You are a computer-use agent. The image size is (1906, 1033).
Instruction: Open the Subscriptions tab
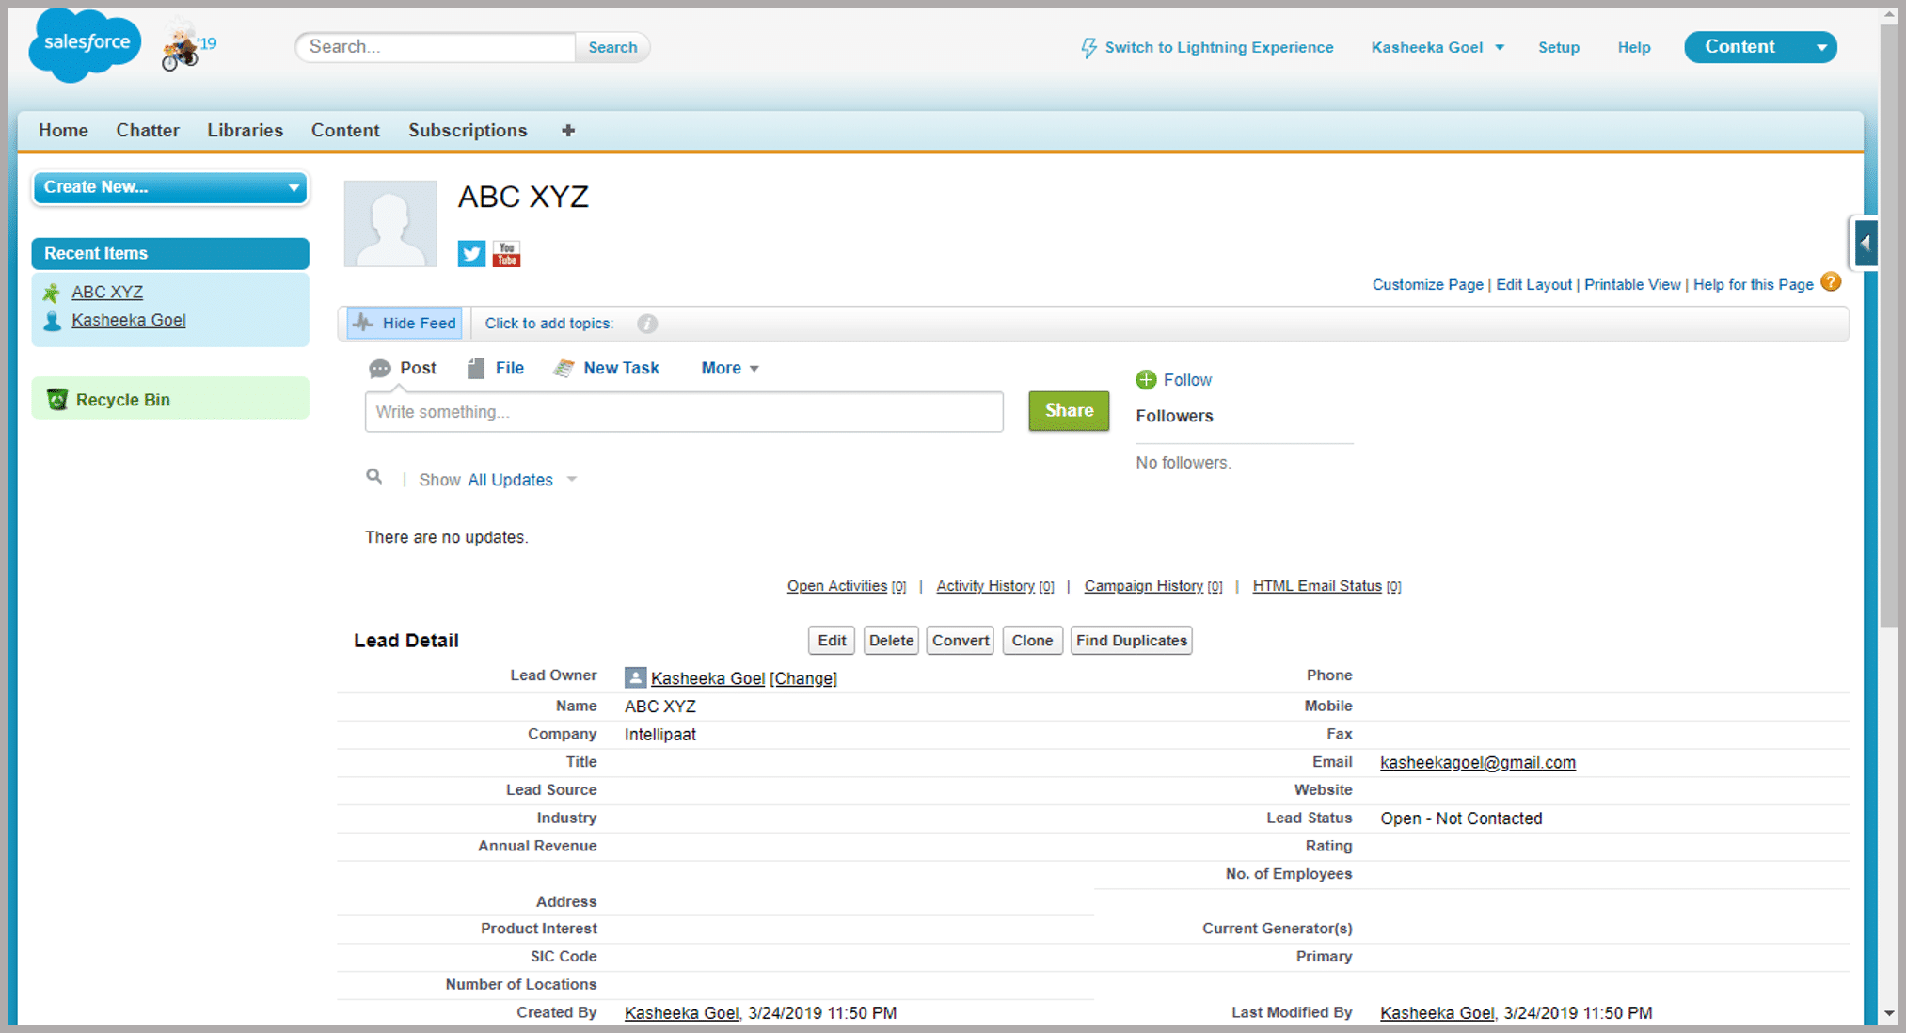(x=468, y=131)
